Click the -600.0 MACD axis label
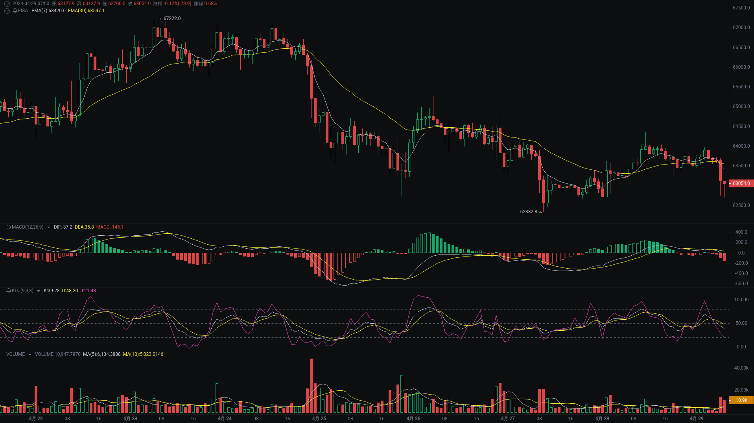754x423 pixels. click(x=741, y=284)
